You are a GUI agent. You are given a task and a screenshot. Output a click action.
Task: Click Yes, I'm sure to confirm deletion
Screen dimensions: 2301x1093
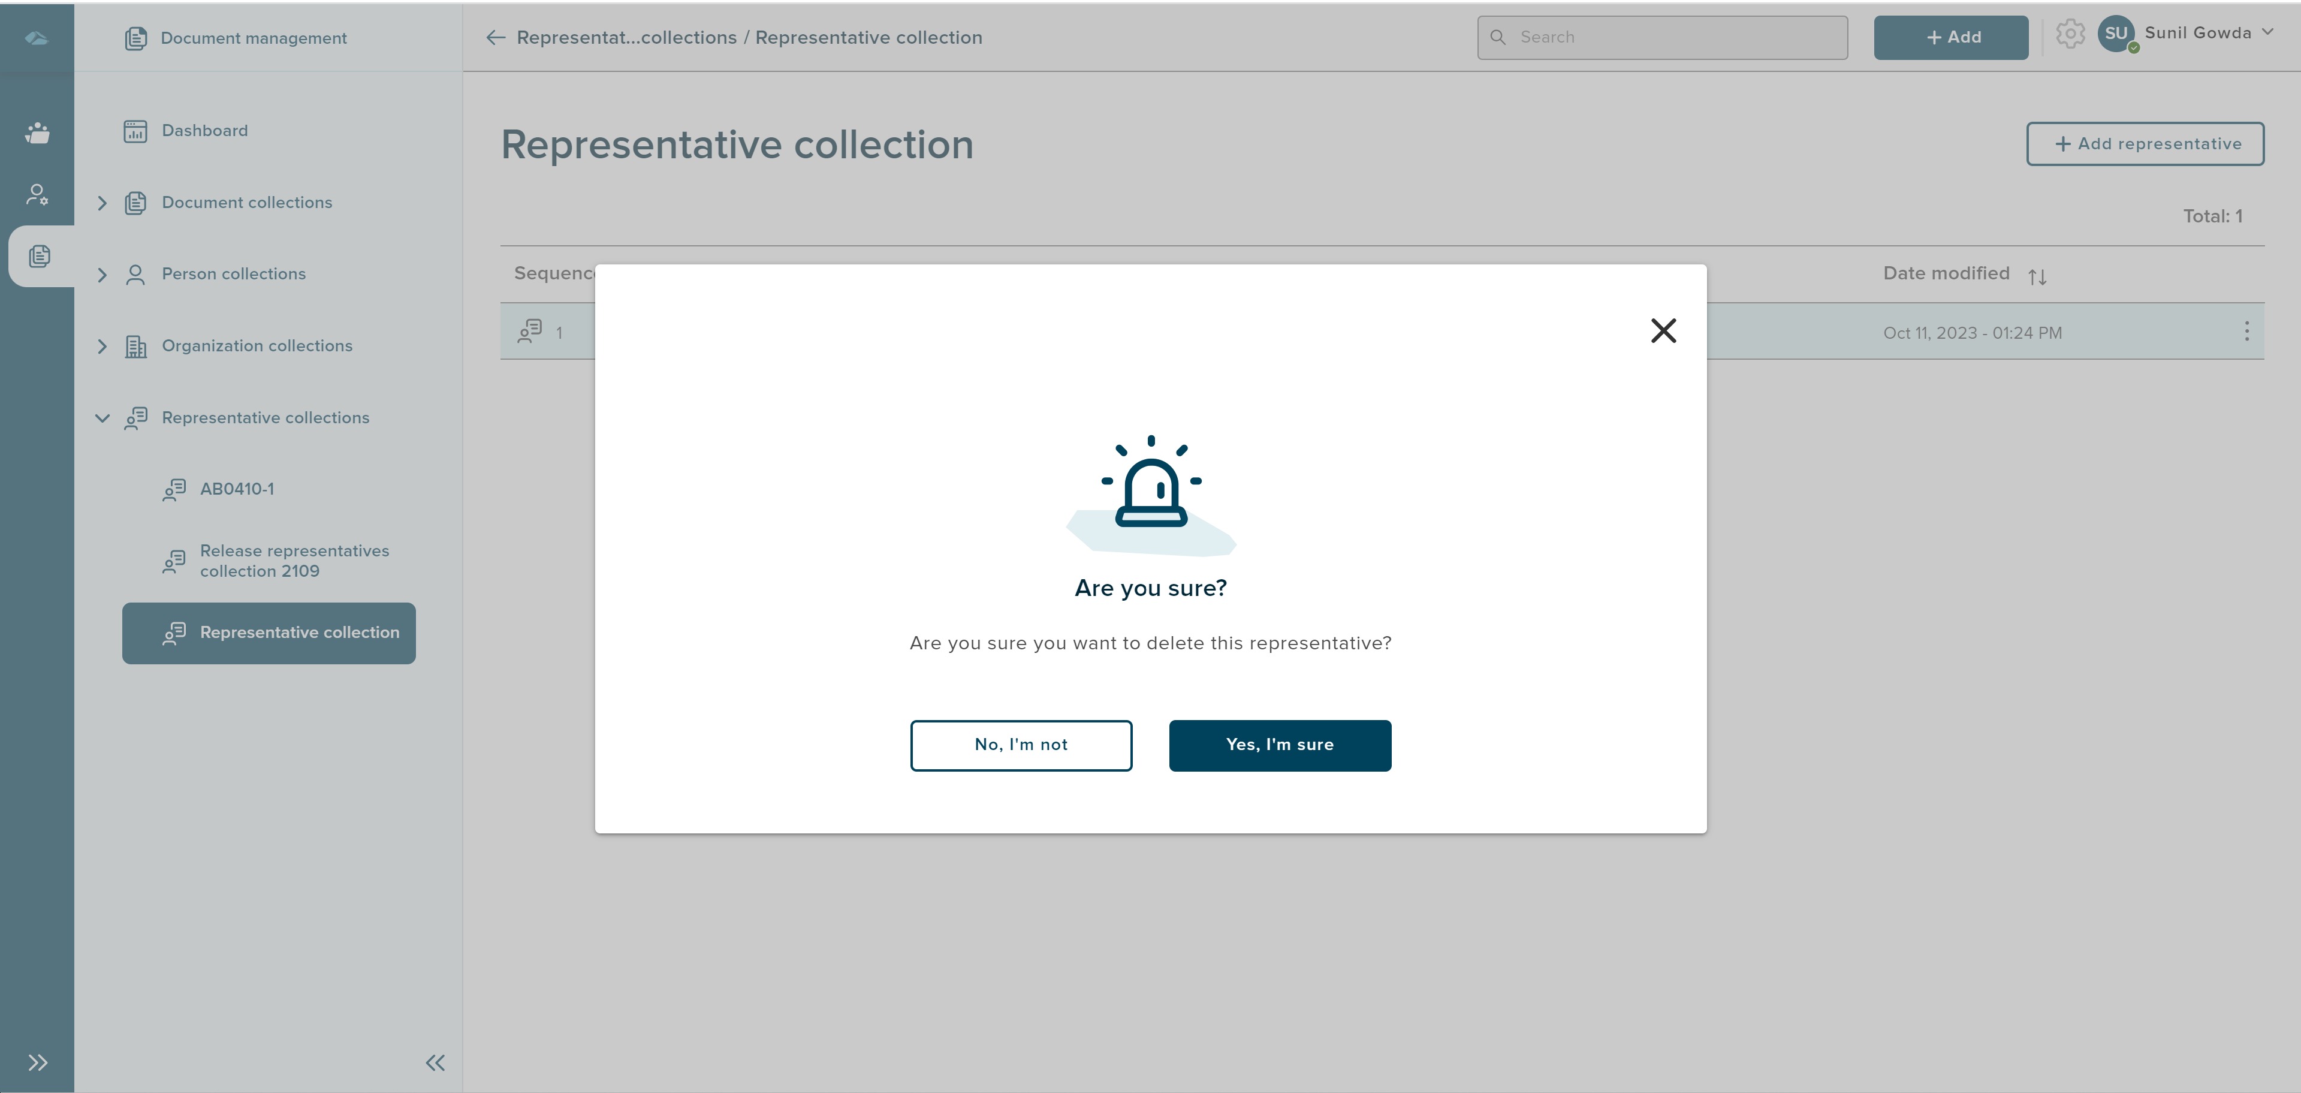pyautogui.click(x=1280, y=745)
